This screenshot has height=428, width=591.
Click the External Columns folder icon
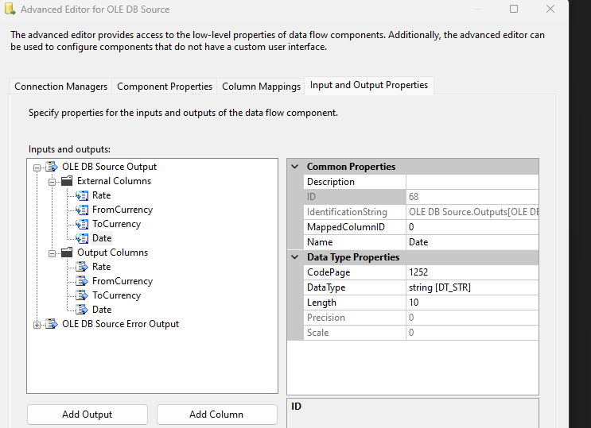point(67,181)
